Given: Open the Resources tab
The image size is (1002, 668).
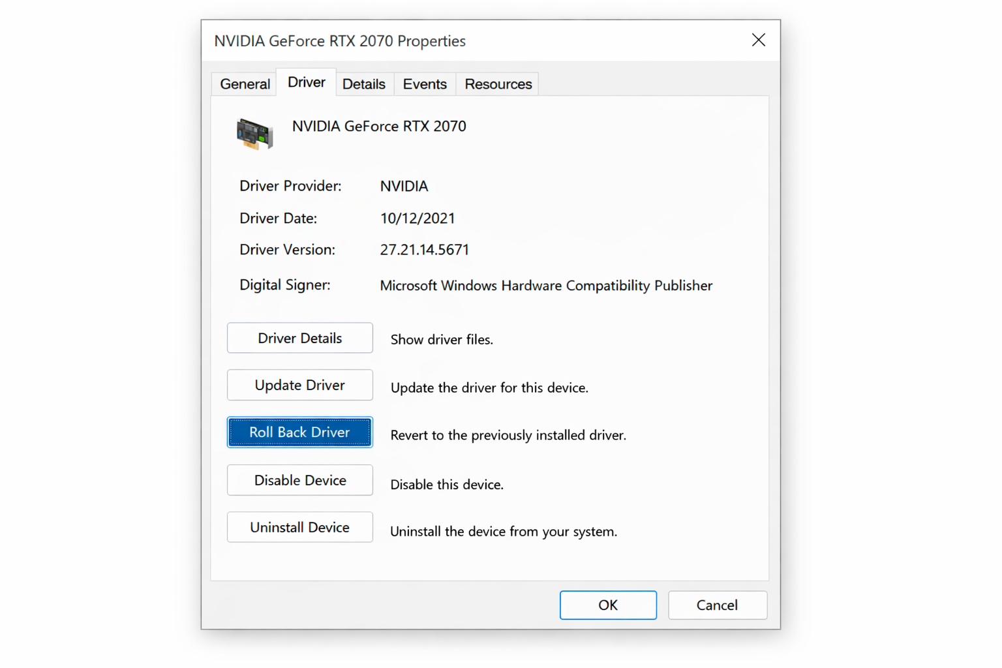Looking at the screenshot, I should (x=497, y=83).
